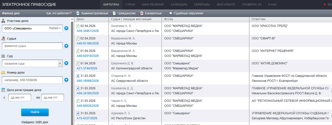Click administrative icon for А15-4337/2026
The image size is (332, 125).
coord(78,113)
